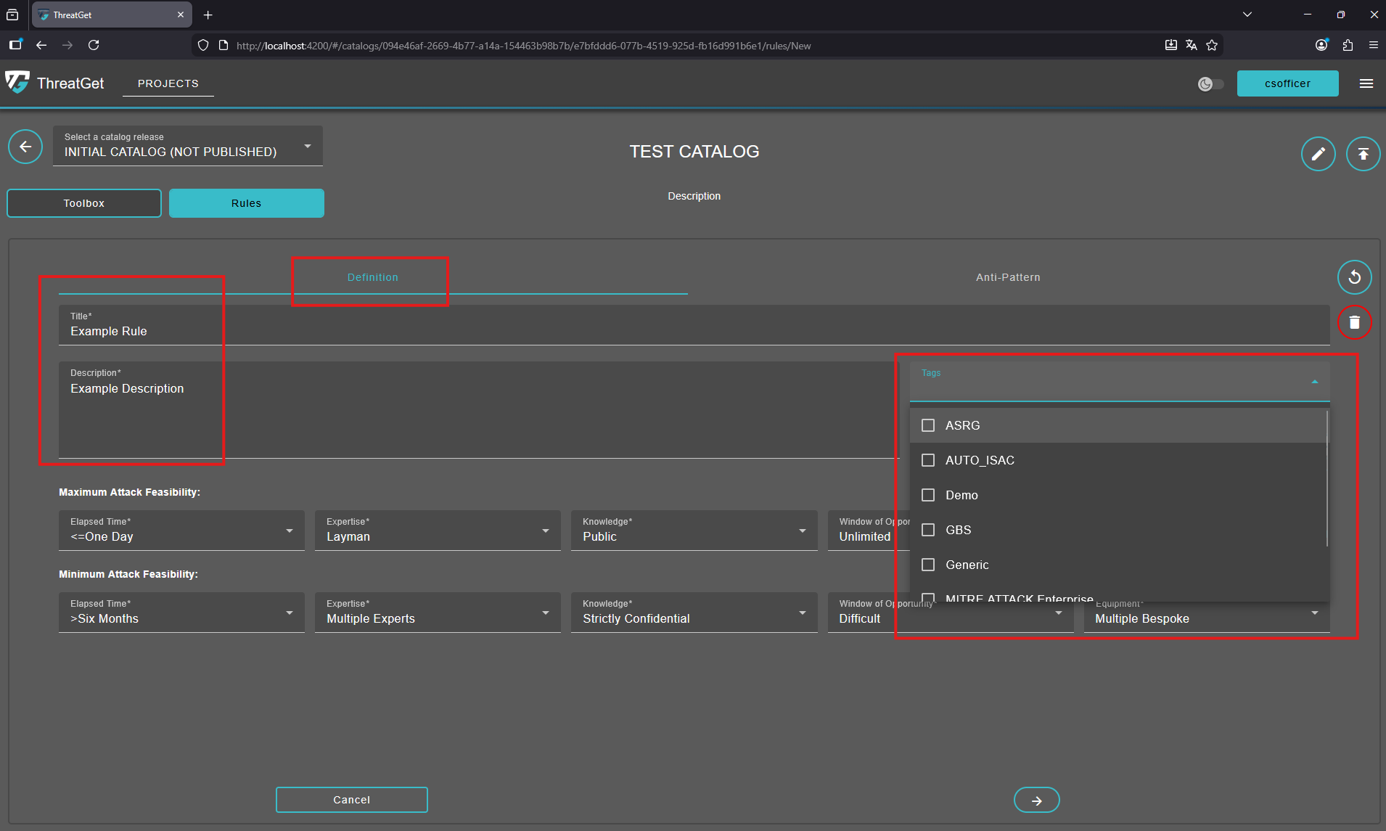
Task: Open the PROJECTS menu
Action: 168,83
